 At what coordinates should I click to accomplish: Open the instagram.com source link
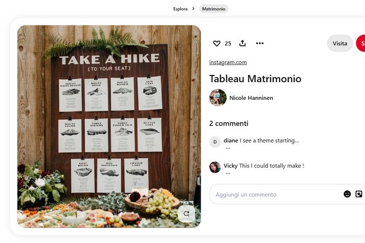tap(228, 62)
